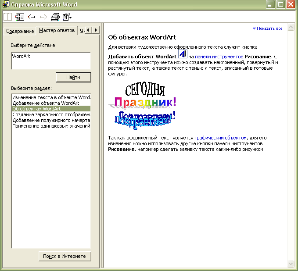Minimize the Справка Microsoft Word window

click(x=270, y=4)
